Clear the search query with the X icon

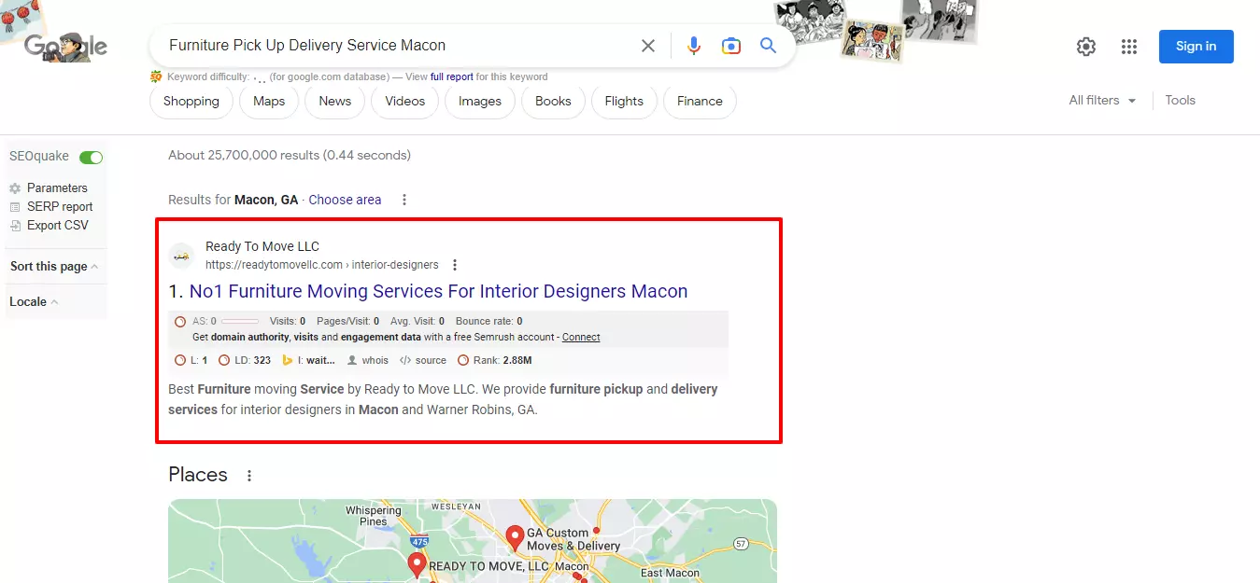point(647,46)
